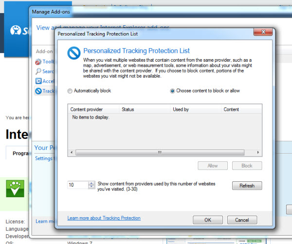
Task: Click the number of websites input field
Action: point(78,185)
